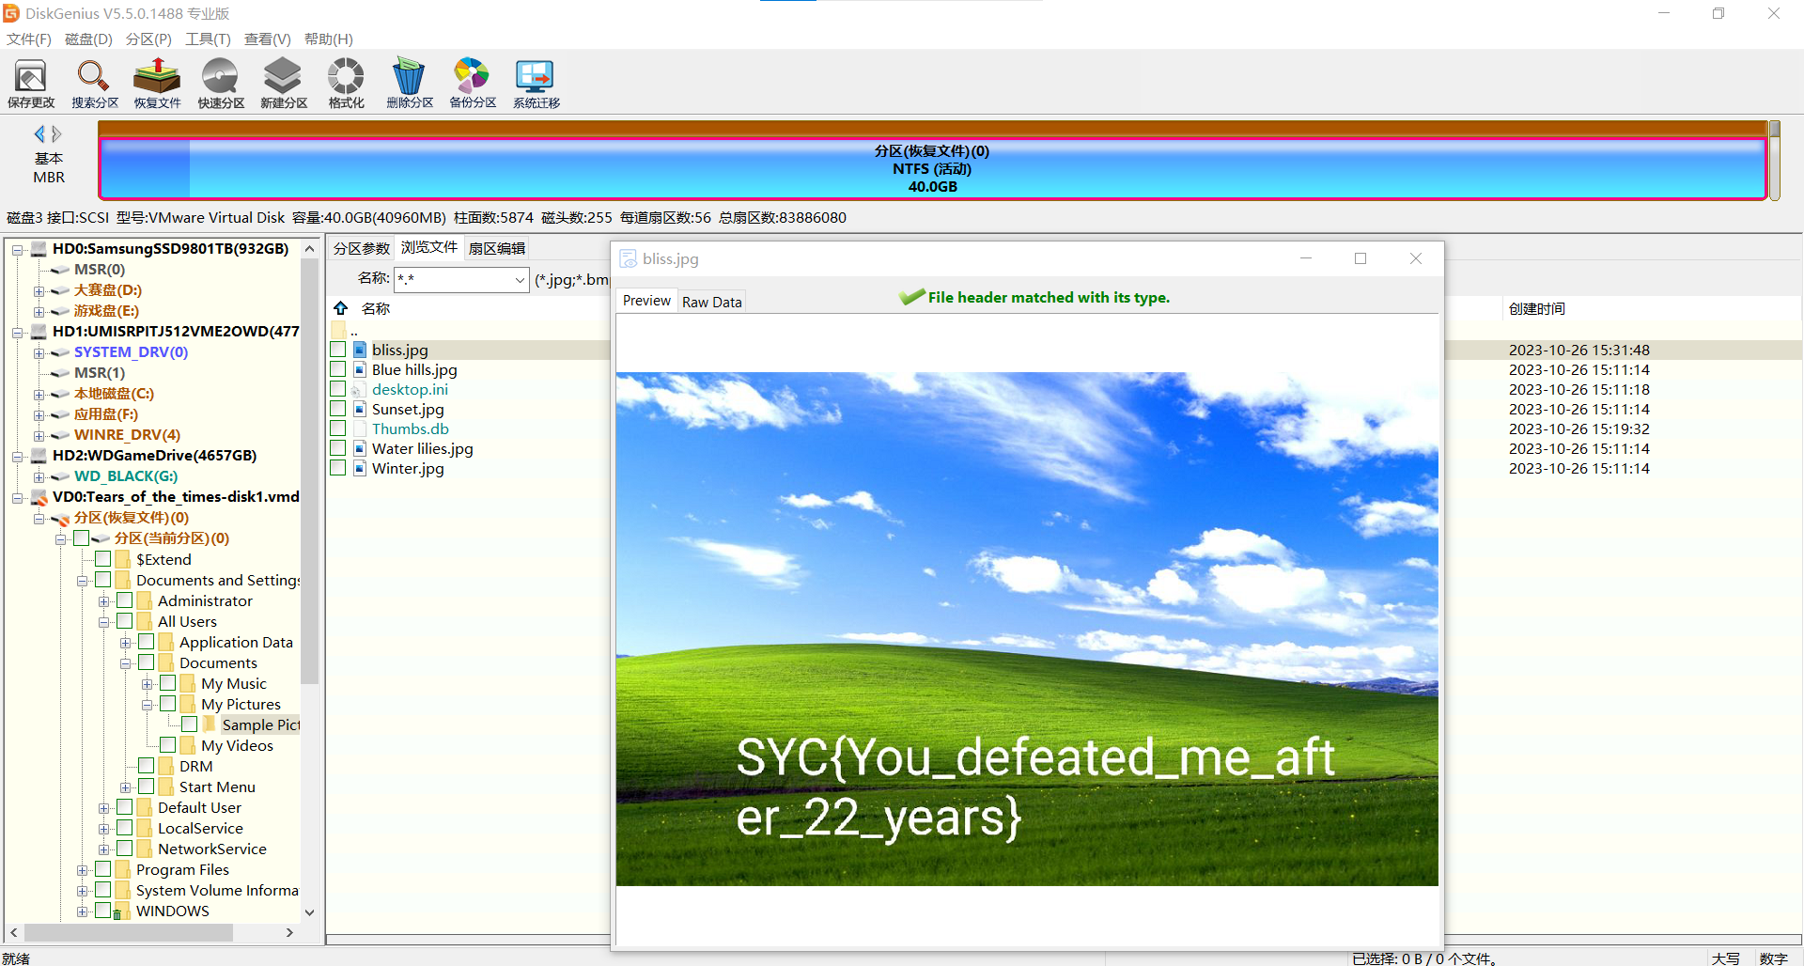This screenshot has width=1804, height=966.
Task: Click scroll-down arrow of tree panel
Action: 309,911
